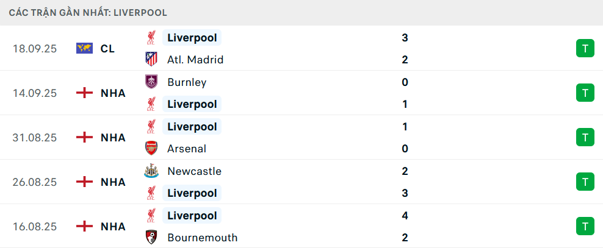This screenshot has width=603, height=248.
Task: Click Liverpool crest in the Atl. Madrid match
Action: pyautogui.click(x=151, y=38)
